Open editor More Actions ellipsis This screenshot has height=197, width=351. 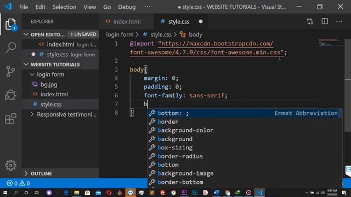point(339,21)
